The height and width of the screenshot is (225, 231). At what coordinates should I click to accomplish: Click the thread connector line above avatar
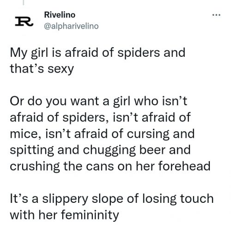pyautogui.click(x=24, y=2)
